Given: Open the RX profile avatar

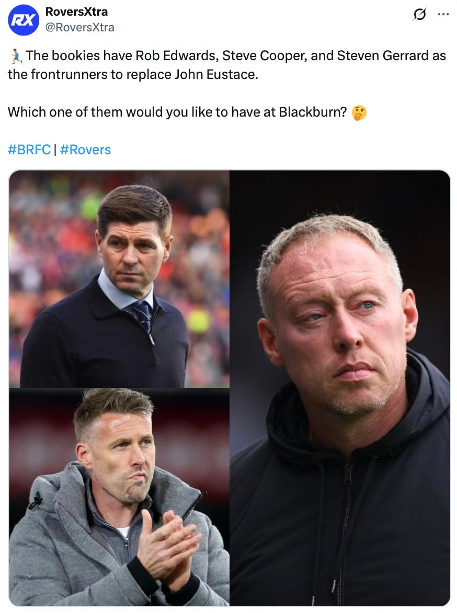Looking at the screenshot, I should [x=24, y=20].
